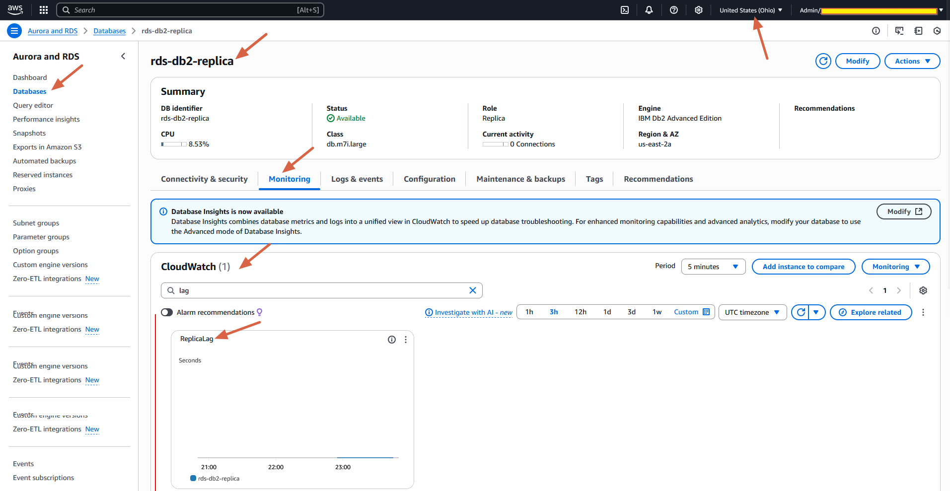Go to the previous metrics page
This screenshot has width=950, height=491.
coord(871,290)
